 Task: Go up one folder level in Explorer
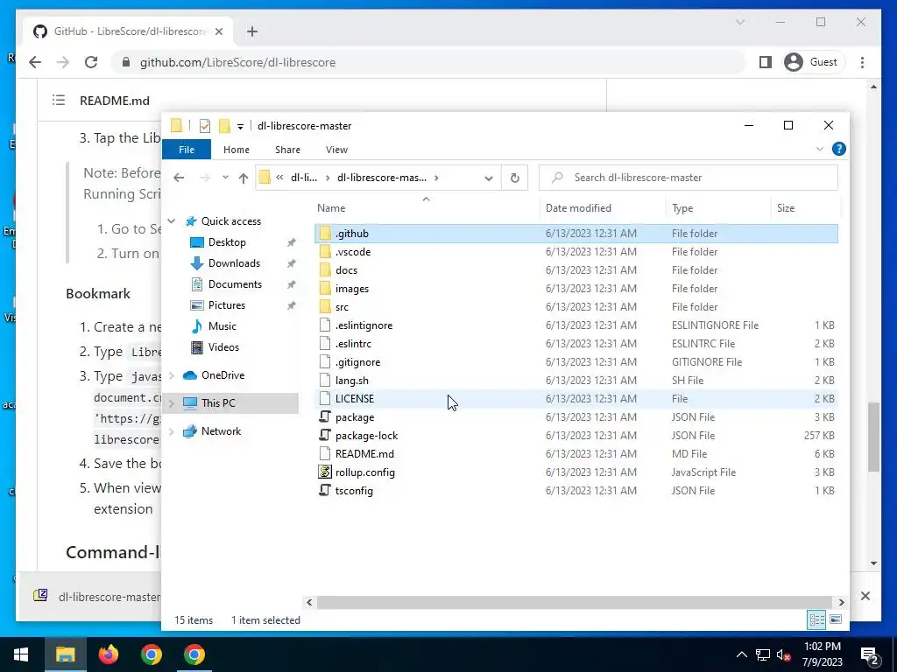[x=244, y=178]
